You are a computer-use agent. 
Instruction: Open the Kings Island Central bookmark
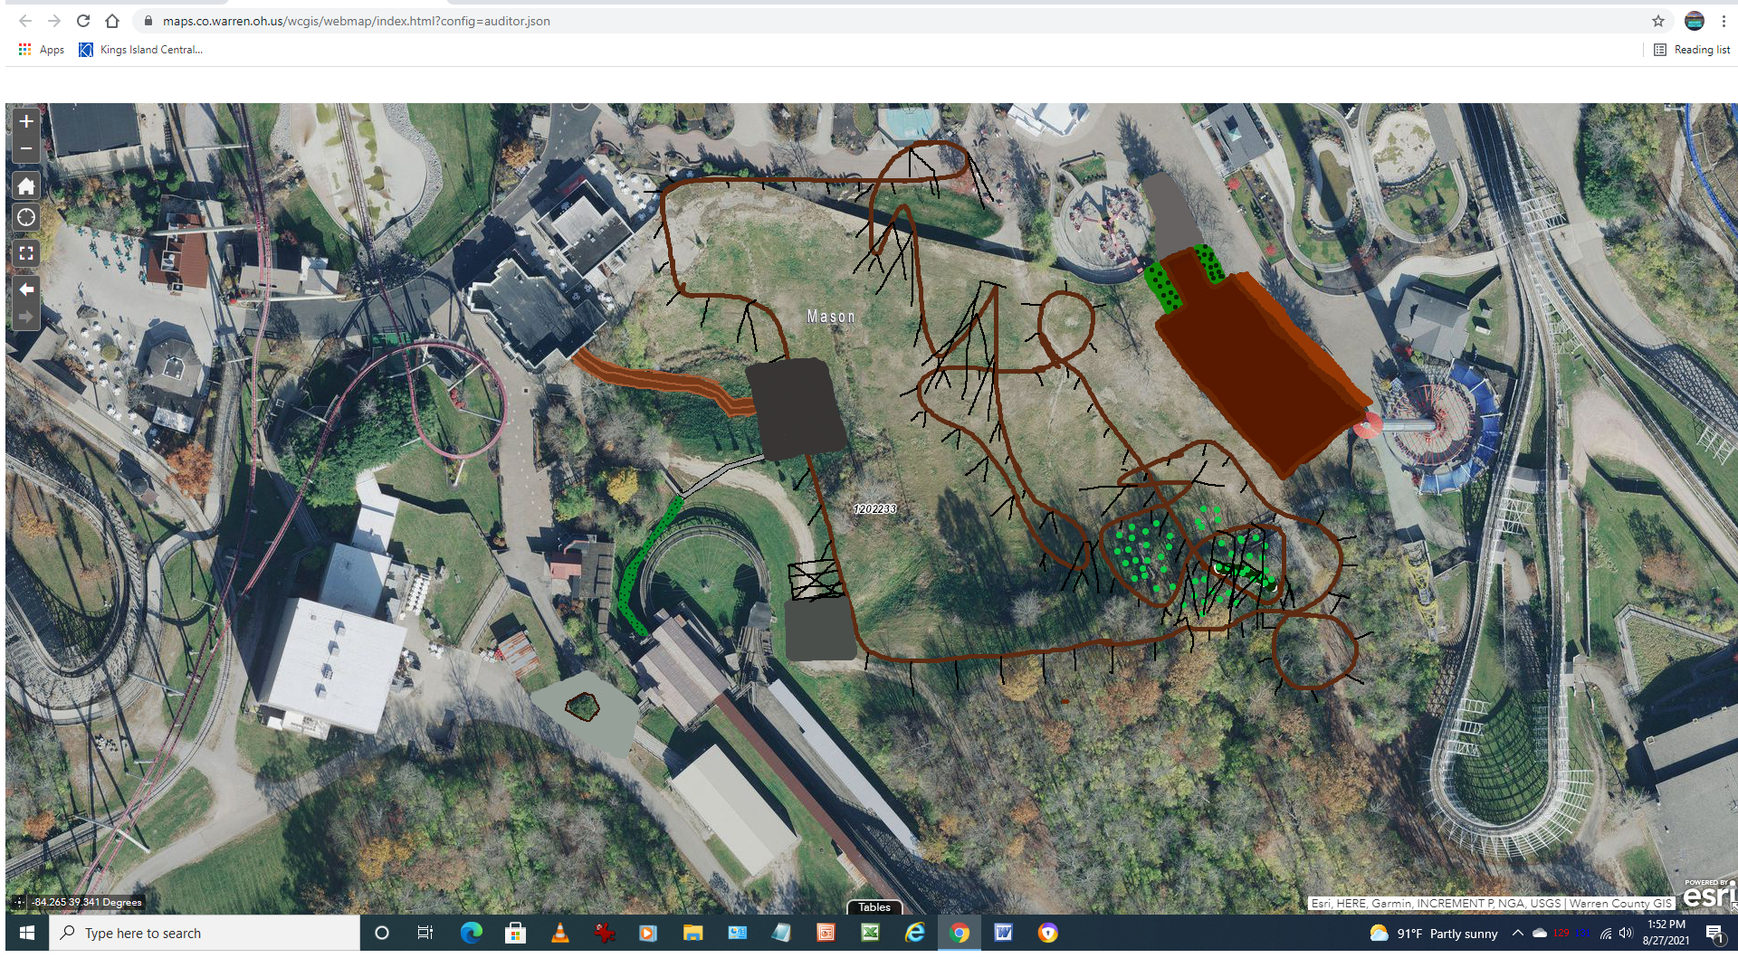point(141,50)
